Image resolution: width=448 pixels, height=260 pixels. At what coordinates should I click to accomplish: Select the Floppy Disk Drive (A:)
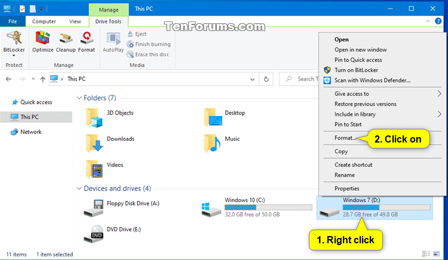(x=121, y=208)
